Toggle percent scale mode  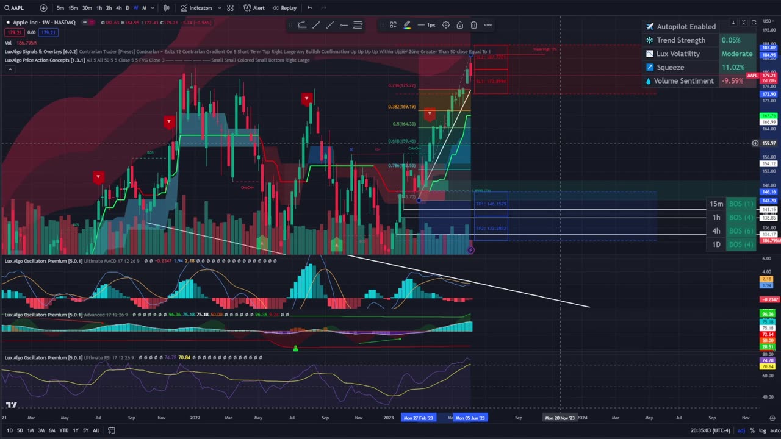click(x=752, y=430)
